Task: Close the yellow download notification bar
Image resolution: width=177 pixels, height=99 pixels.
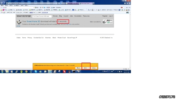Action: [97, 65]
